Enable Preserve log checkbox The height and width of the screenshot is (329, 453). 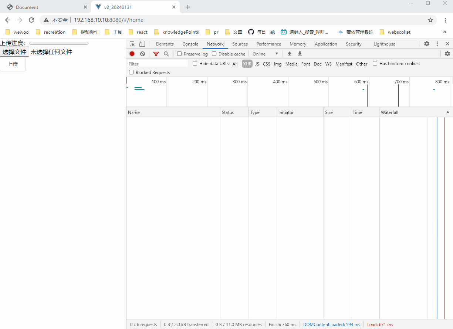pyautogui.click(x=179, y=54)
